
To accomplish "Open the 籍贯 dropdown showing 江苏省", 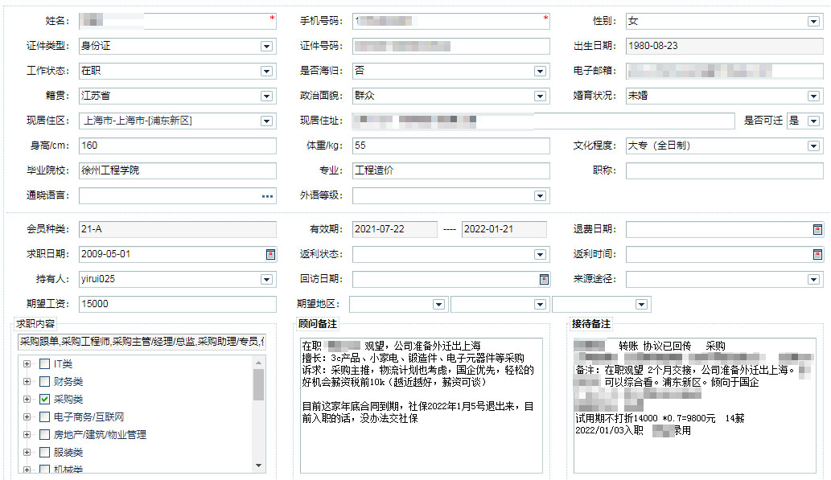I will [x=266, y=96].
